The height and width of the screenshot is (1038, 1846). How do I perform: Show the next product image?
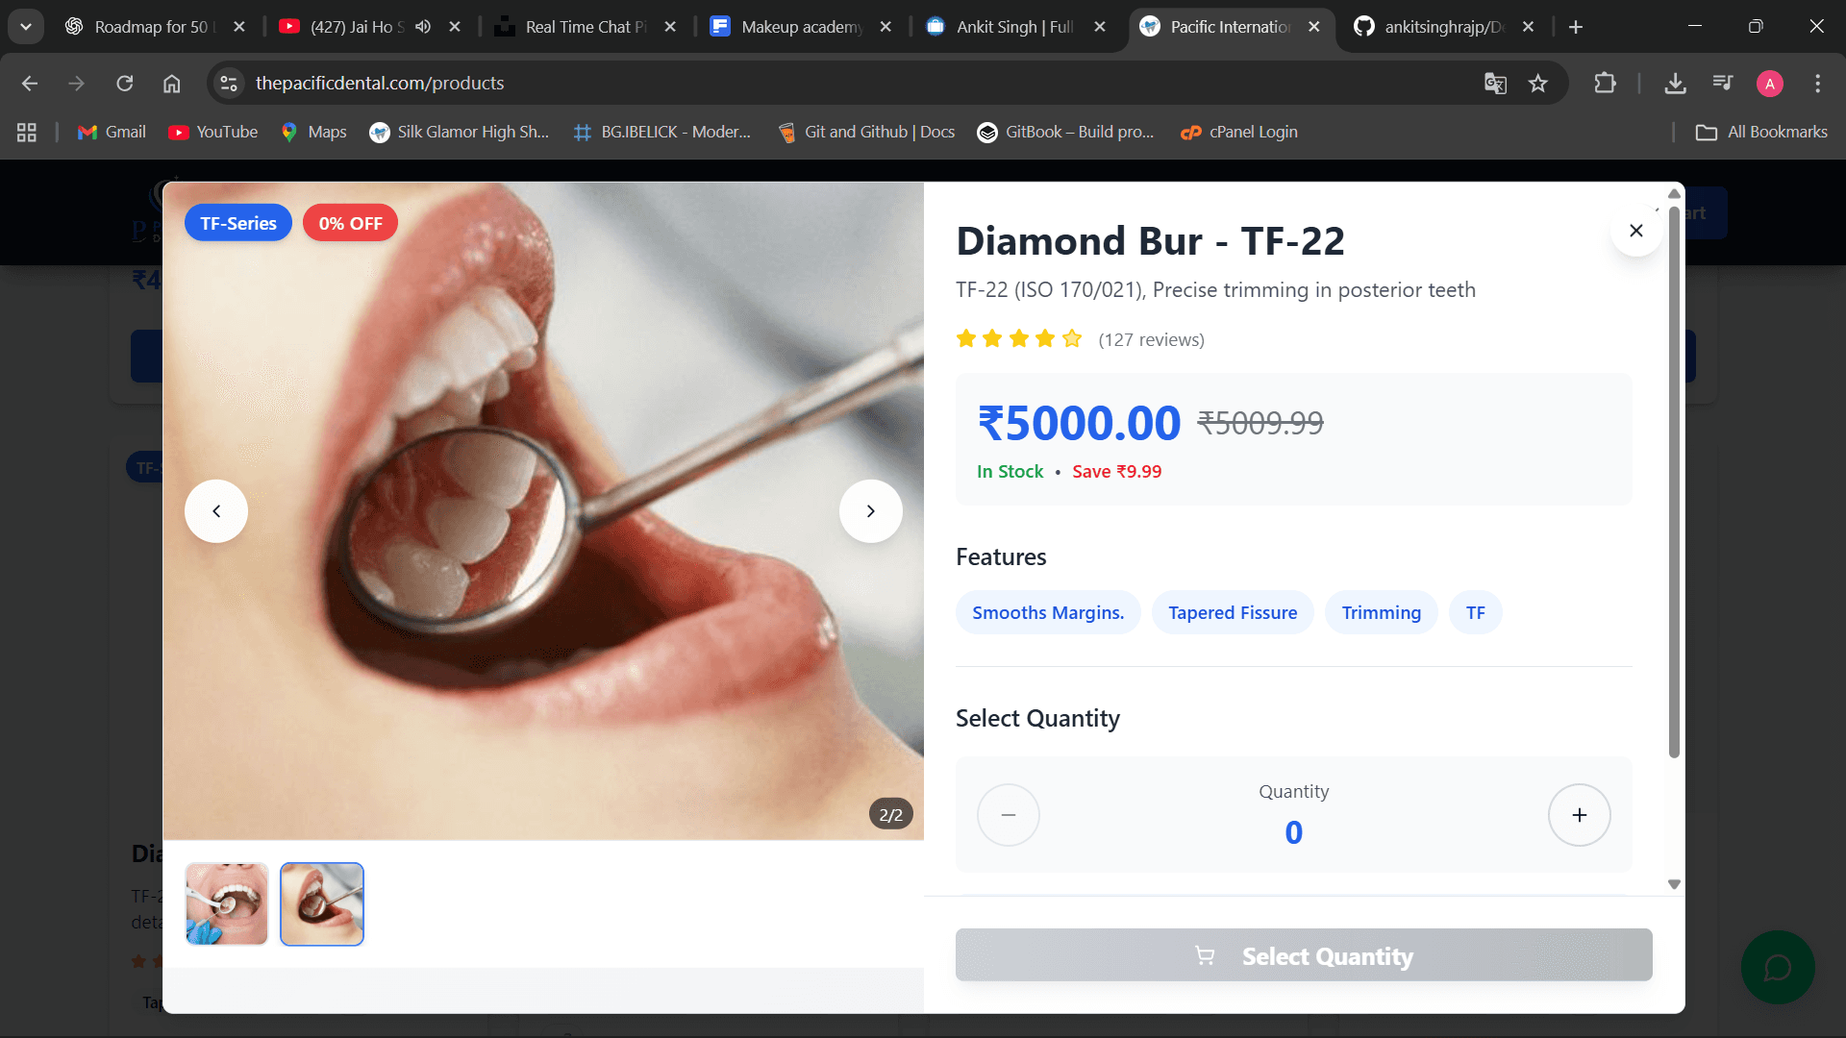point(870,511)
